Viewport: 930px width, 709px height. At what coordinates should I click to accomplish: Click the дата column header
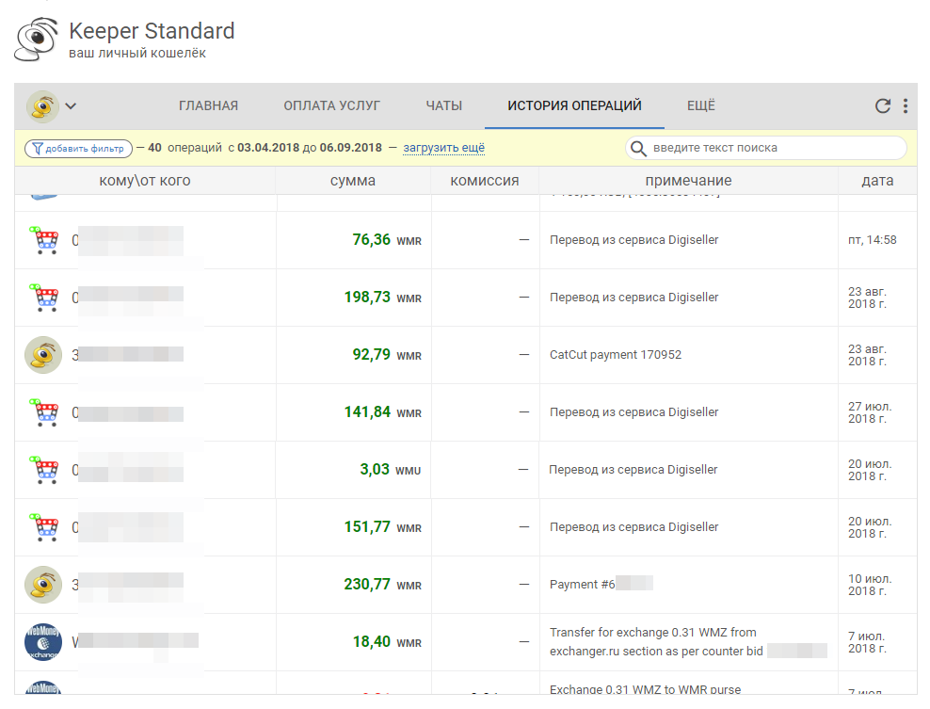pyautogui.click(x=877, y=181)
